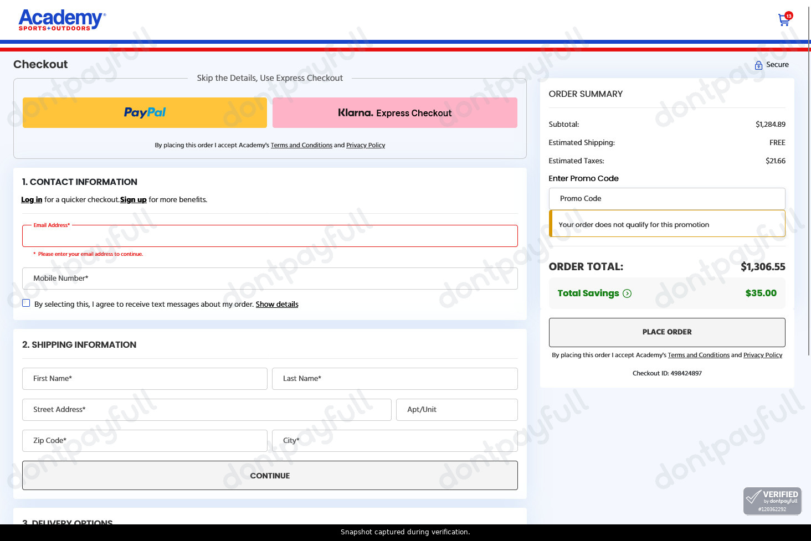Tick the text messages consent checkbox
This screenshot has width=811, height=541.
[x=26, y=303]
